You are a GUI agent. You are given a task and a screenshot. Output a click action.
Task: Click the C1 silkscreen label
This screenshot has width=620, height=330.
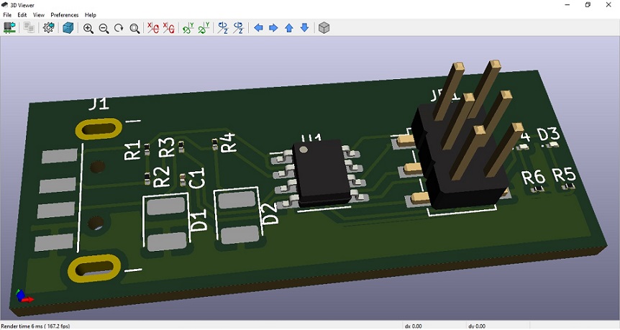coord(196,178)
